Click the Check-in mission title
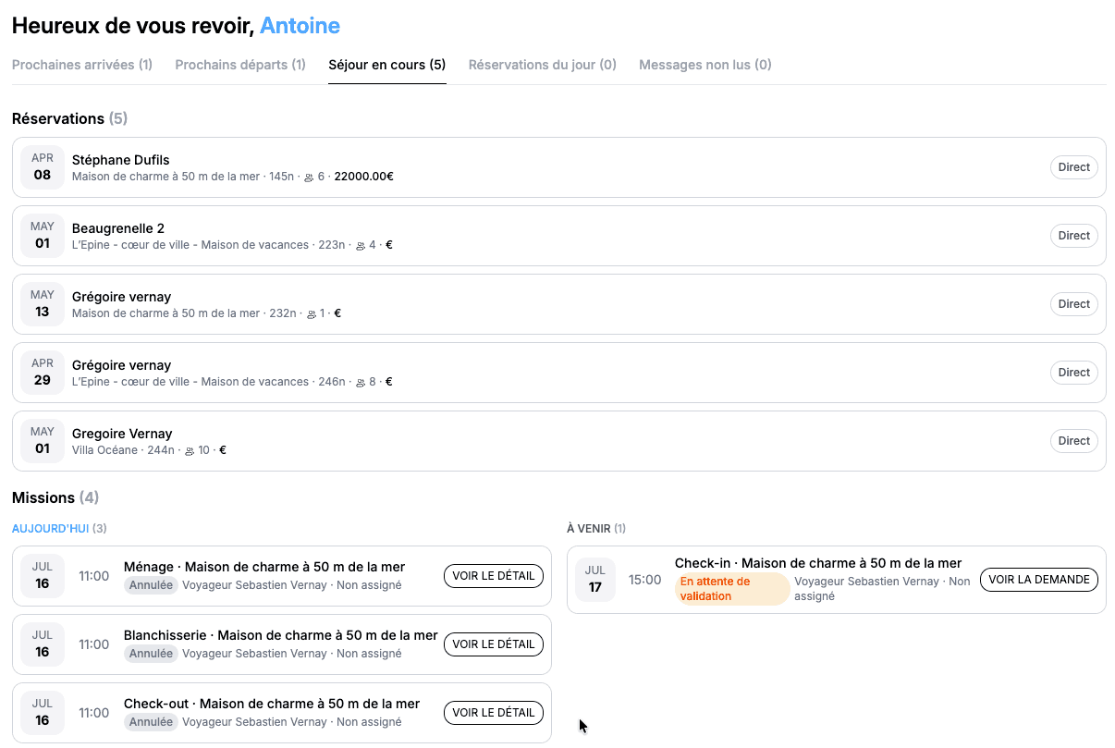 point(818,563)
